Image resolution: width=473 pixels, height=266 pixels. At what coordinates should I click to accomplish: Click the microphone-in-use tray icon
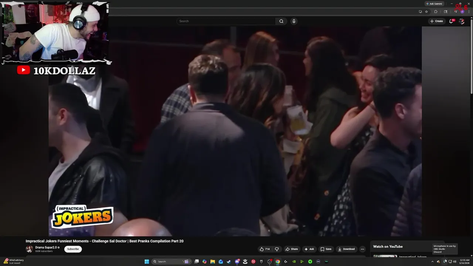click(445, 262)
